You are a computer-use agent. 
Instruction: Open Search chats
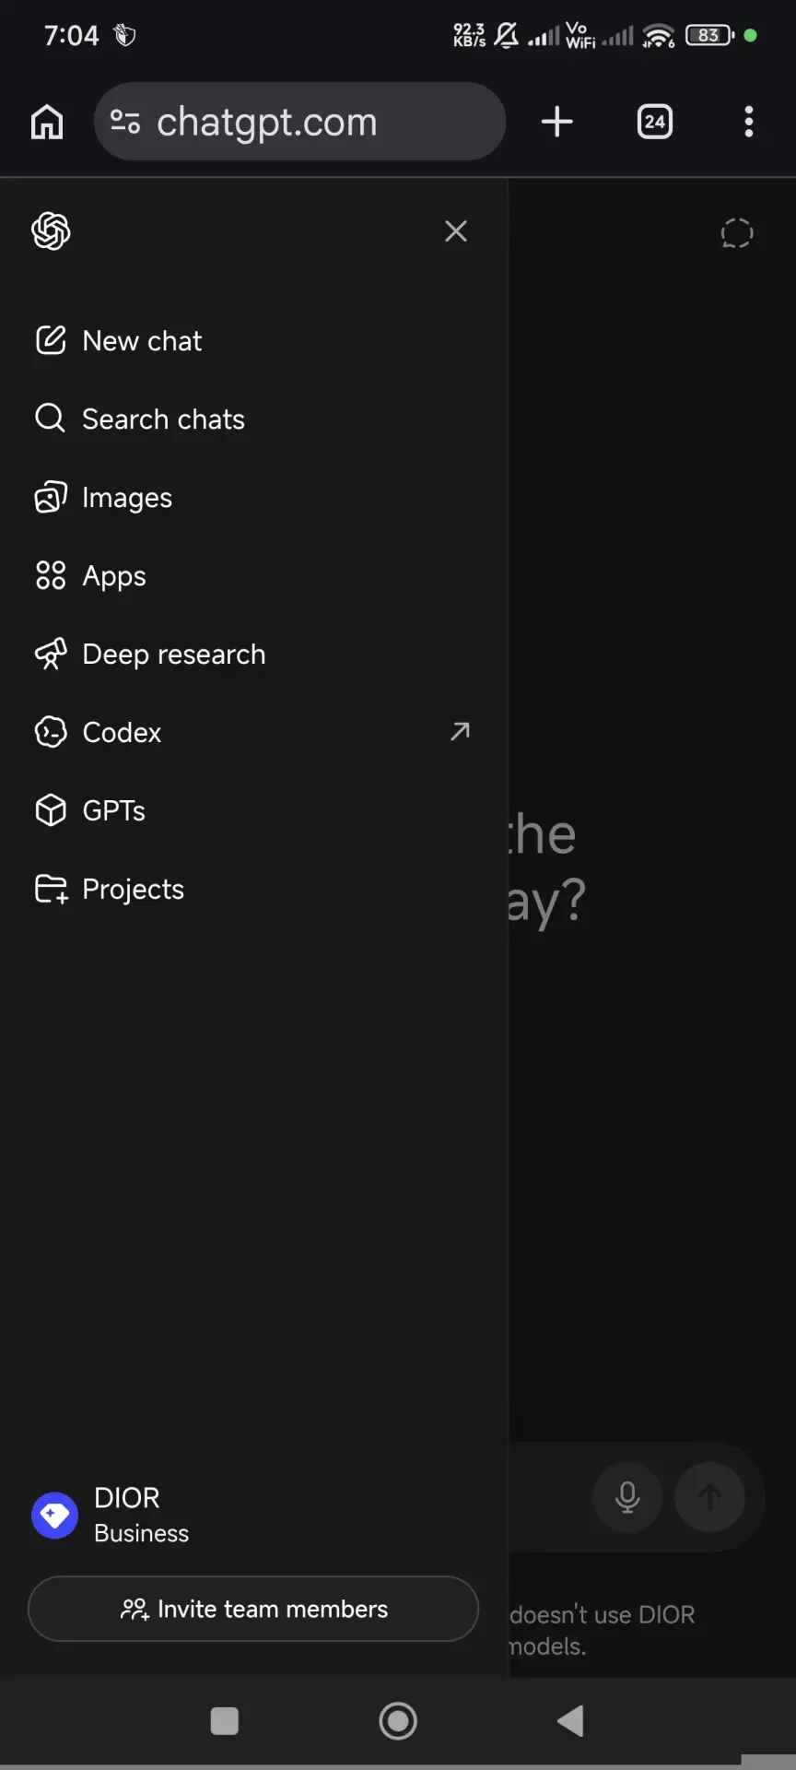point(253,419)
